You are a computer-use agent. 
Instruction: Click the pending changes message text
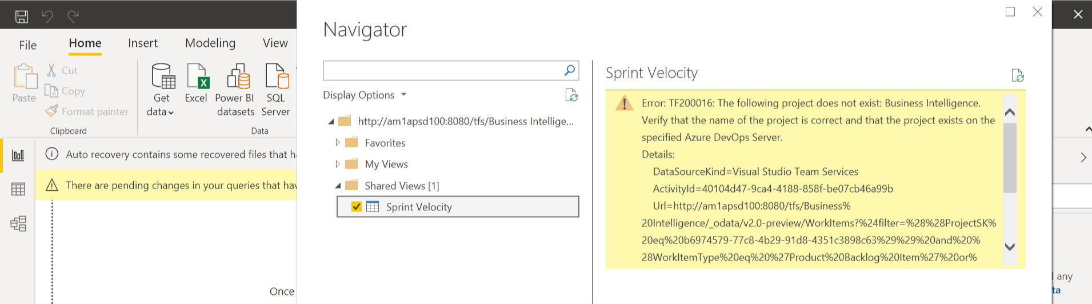181,185
